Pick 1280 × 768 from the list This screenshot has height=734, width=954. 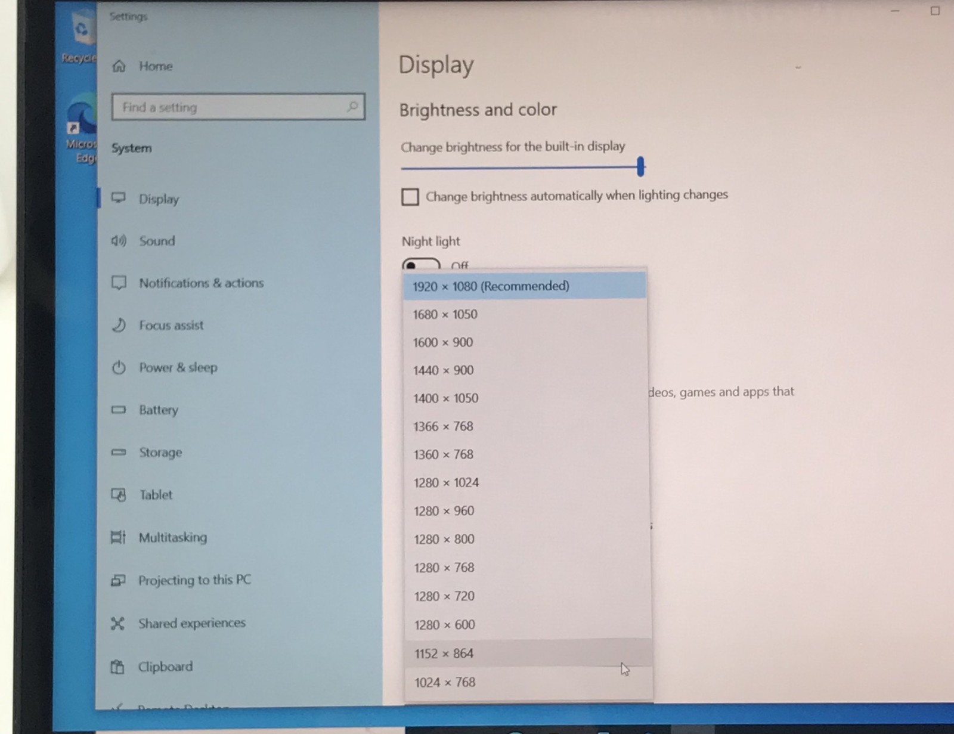click(528, 568)
